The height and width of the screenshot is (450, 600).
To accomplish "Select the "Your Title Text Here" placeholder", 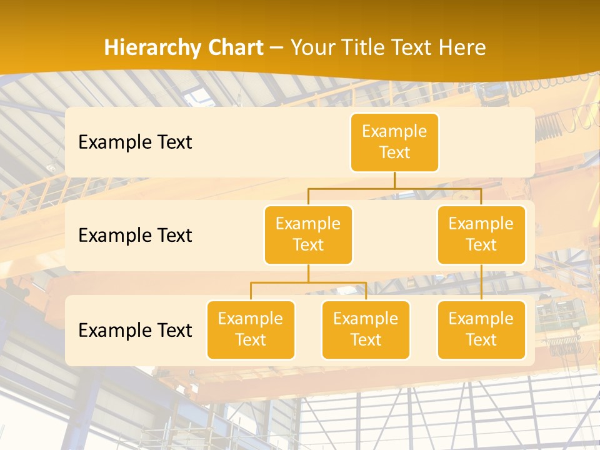I will point(388,47).
